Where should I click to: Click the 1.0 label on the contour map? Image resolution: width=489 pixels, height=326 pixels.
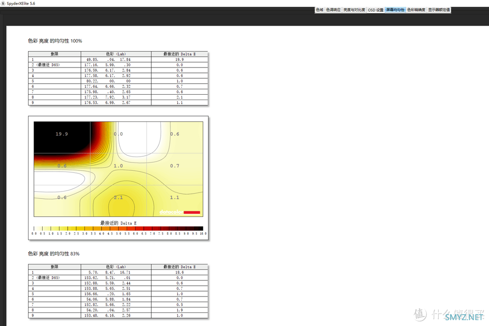(x=118, y=166)
